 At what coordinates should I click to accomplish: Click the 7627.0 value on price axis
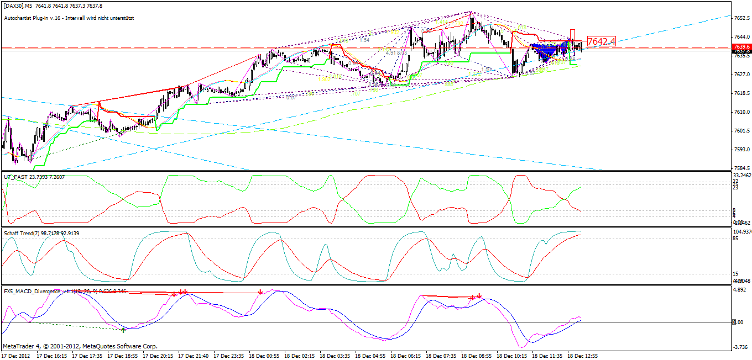click(x=741, y=75)
